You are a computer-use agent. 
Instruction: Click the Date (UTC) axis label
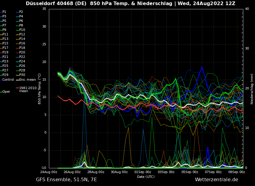[146, 177]
